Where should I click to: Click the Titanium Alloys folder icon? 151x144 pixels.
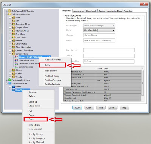coord(13,31)
